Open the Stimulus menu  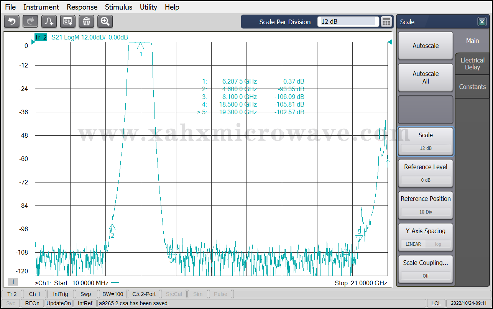(118, 7)
